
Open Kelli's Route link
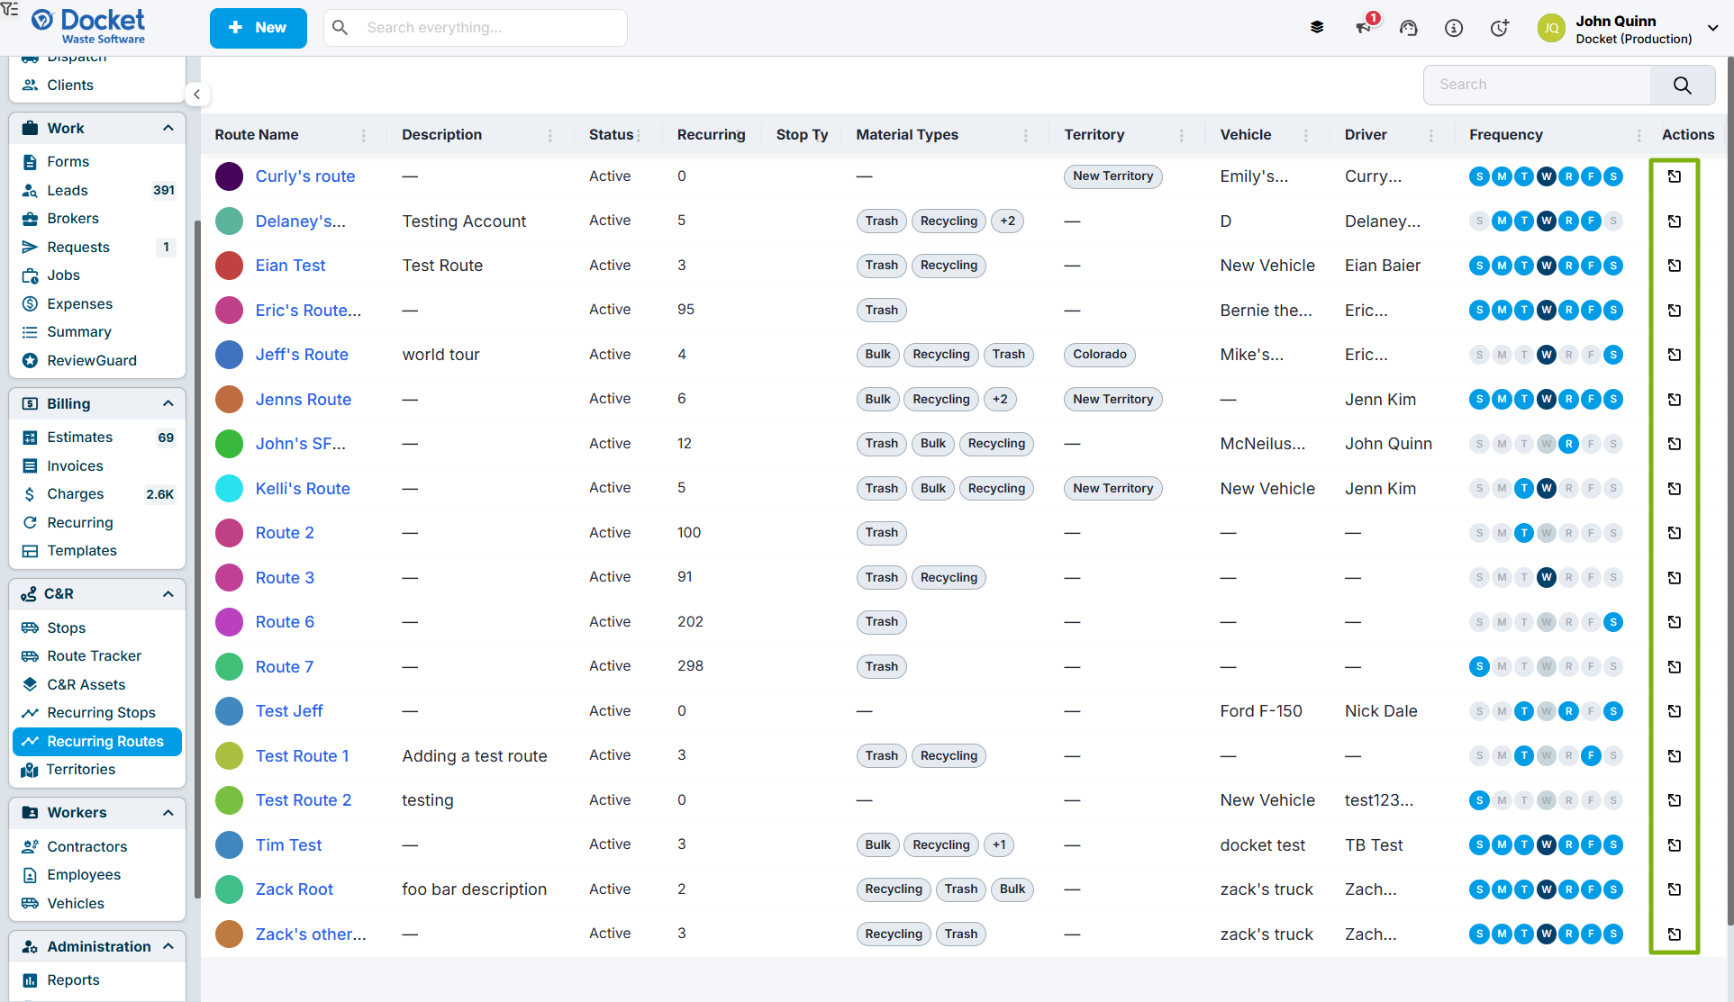coord(303,489)
